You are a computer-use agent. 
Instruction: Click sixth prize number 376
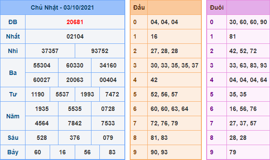tap(75, 138)
